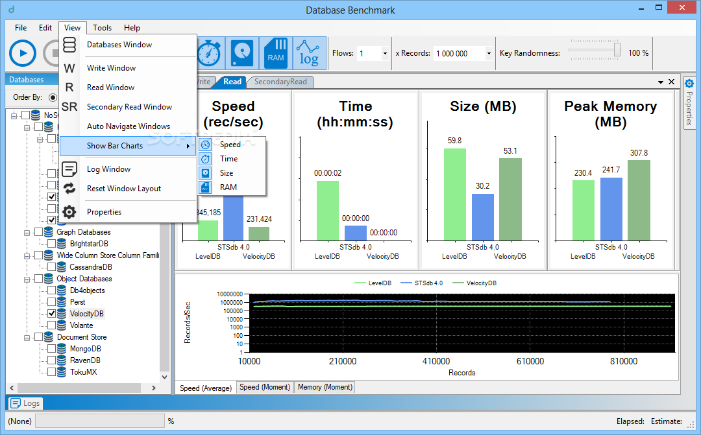Open the File menu
The width and height of the screenshot is (701, 435).
[21, 28]
